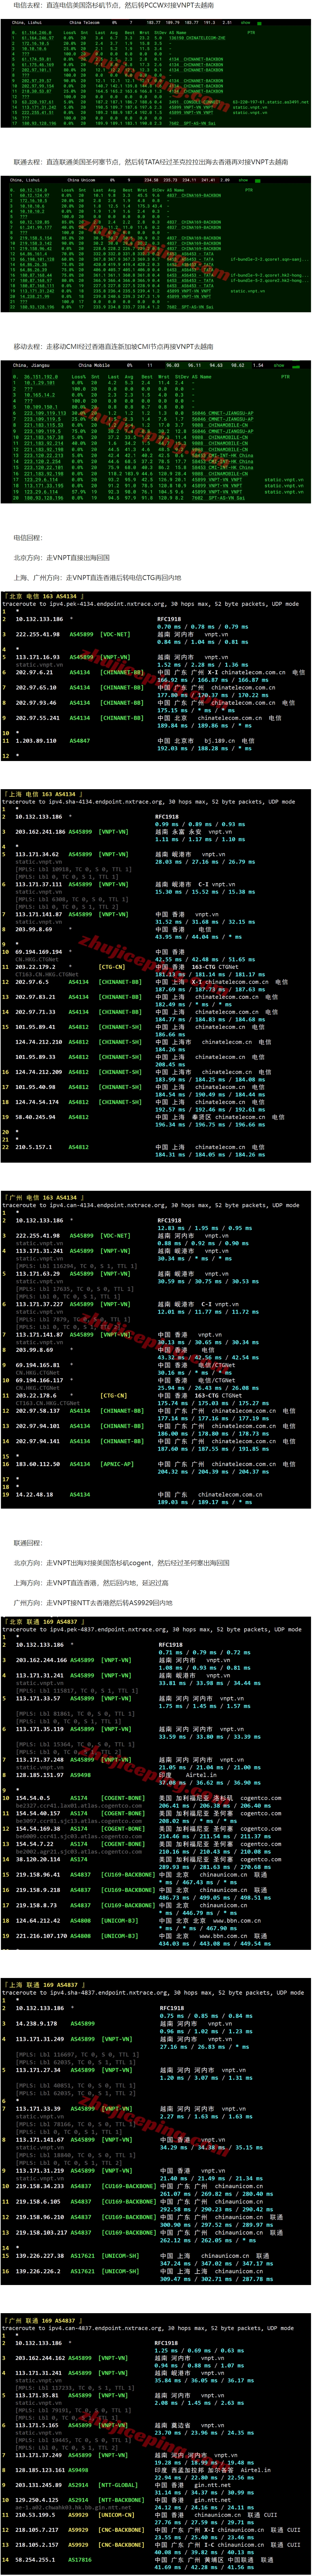
Task: Select the line "北京方向：走VNPT直接出海回国"
Action: (x=62, y=558)
